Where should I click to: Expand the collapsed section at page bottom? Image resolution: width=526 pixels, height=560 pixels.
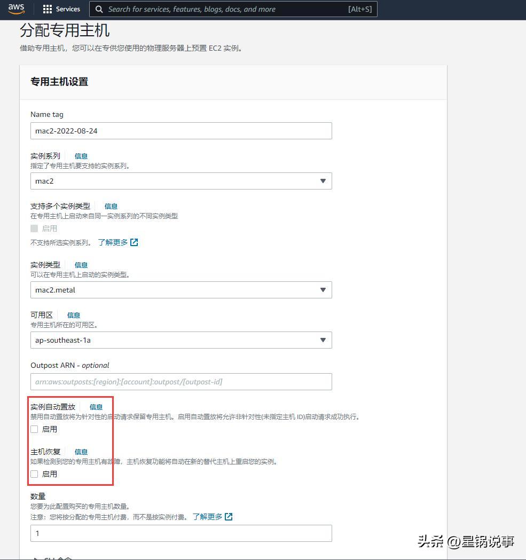48,558
